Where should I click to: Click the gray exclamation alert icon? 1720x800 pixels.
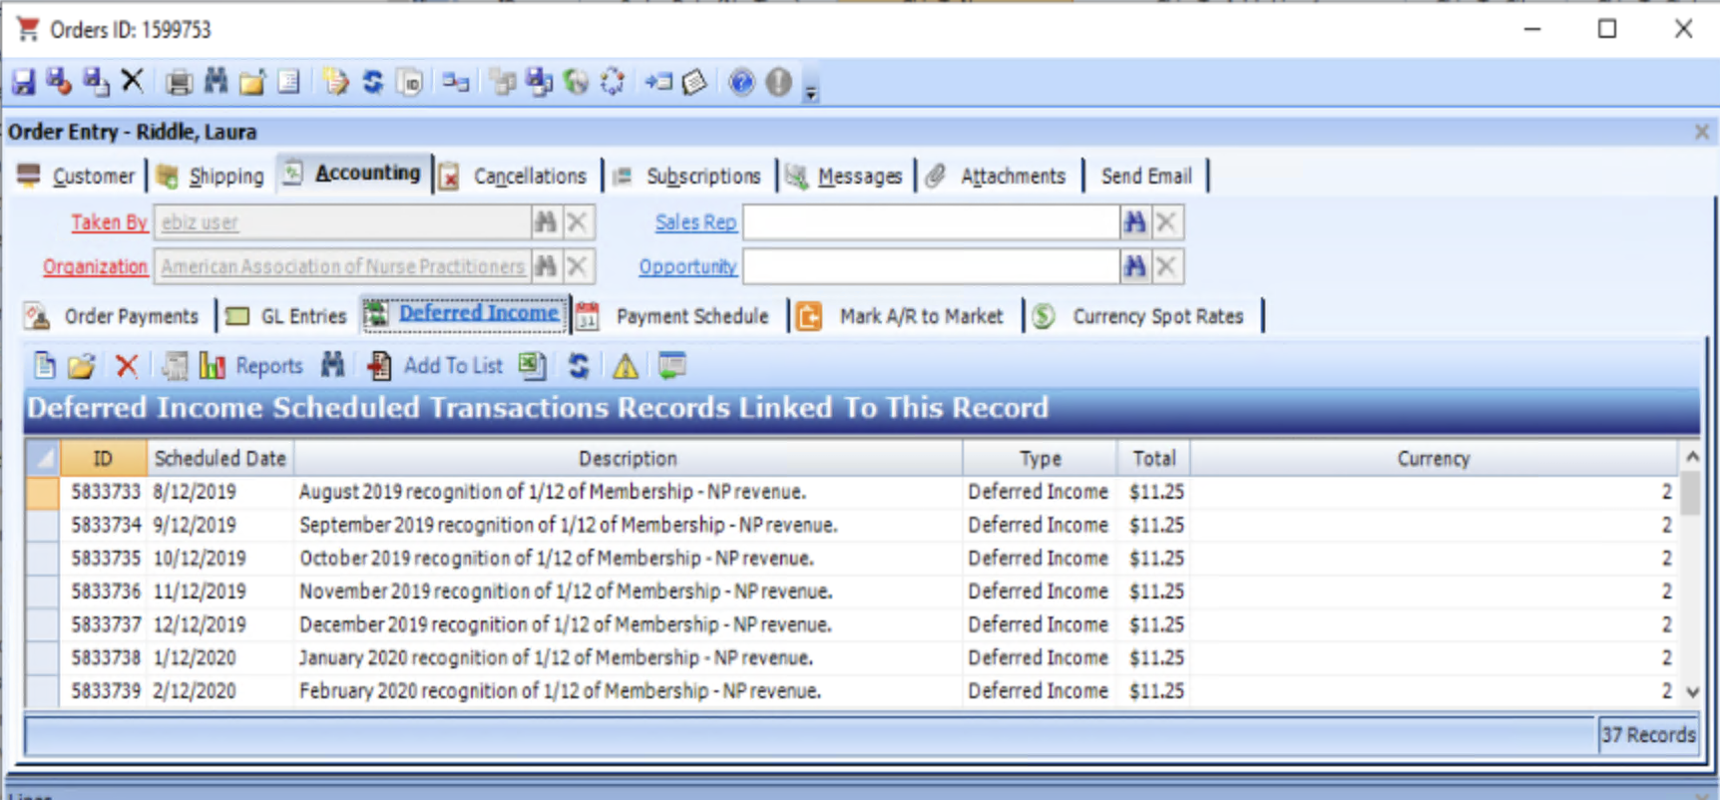click(778, 82)
